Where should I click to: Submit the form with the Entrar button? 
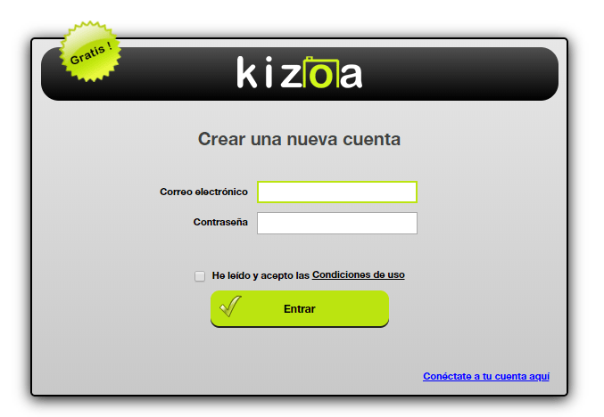(x=300, y=308)
